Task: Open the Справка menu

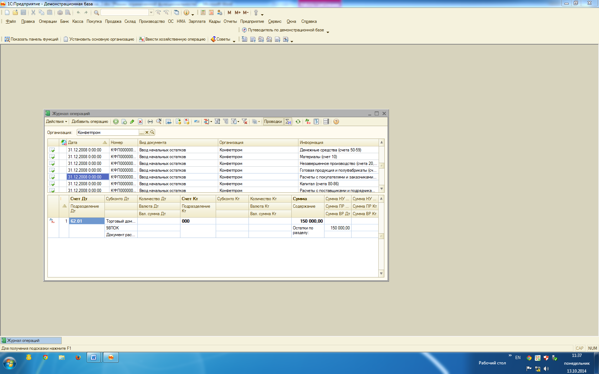Action: tap(309, 21)
